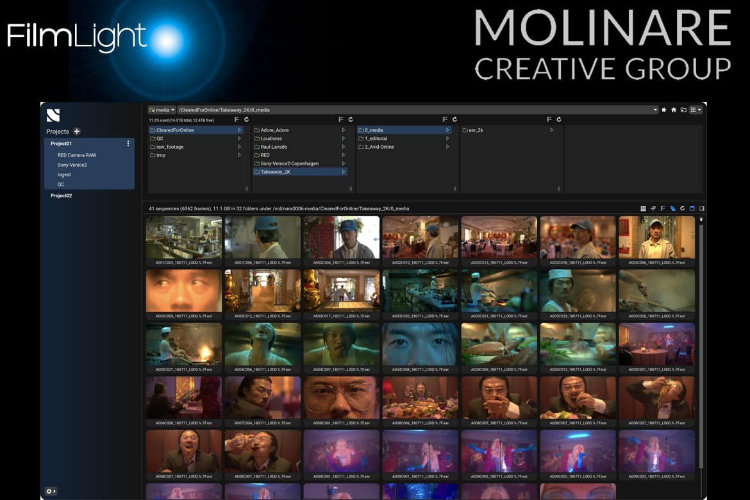Open the path history dropdown arrow
This screenshot has height=500, width=750.
655,110
